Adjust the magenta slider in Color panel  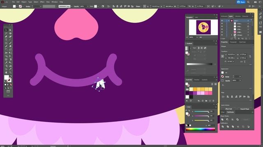point(201,116)
